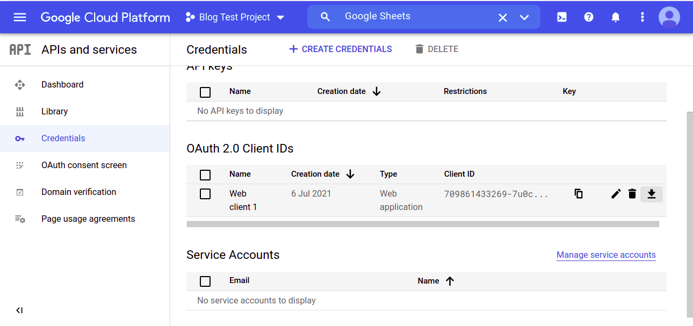Click the Restrictions column header

tap(465, 91)
